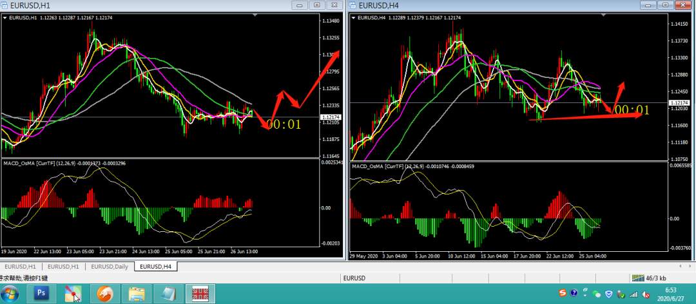
Task: Minimize the EURUSD,H4 chart window
Action: tap(648, 5)
